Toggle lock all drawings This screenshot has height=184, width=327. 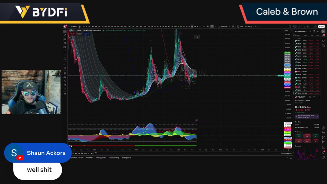coord(65,81)
